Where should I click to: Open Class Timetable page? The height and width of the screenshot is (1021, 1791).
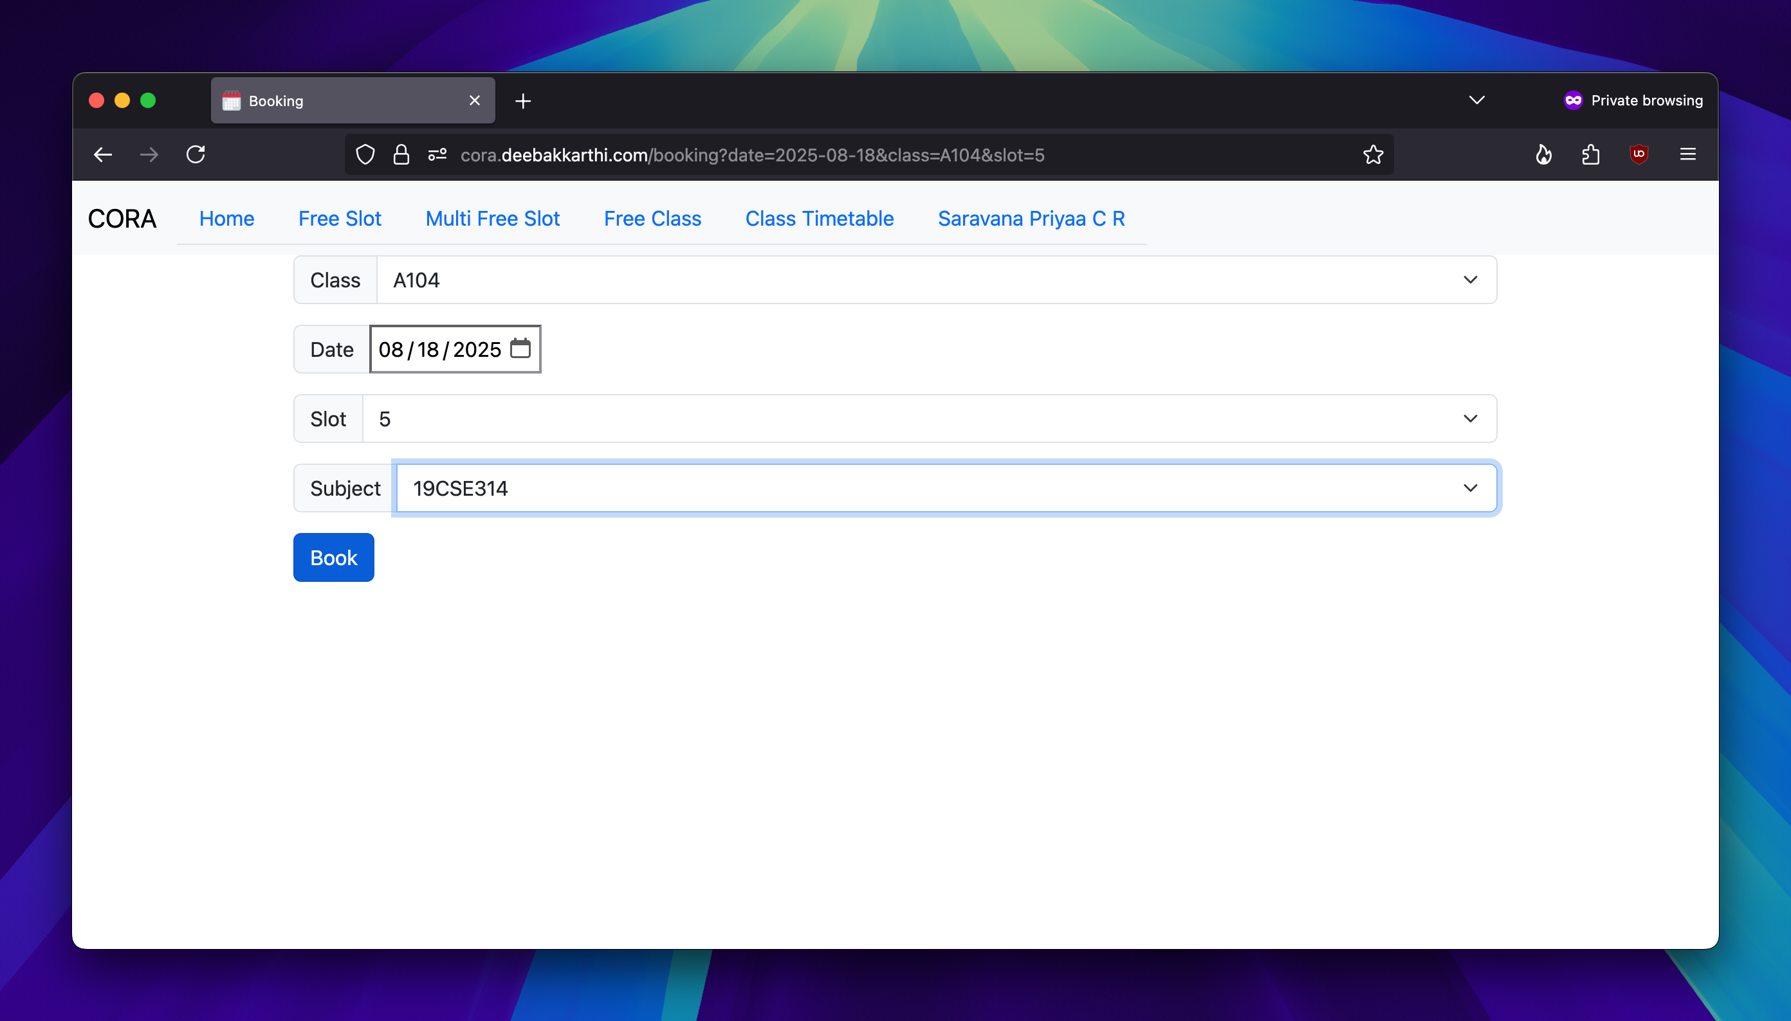tap(820, 219)
